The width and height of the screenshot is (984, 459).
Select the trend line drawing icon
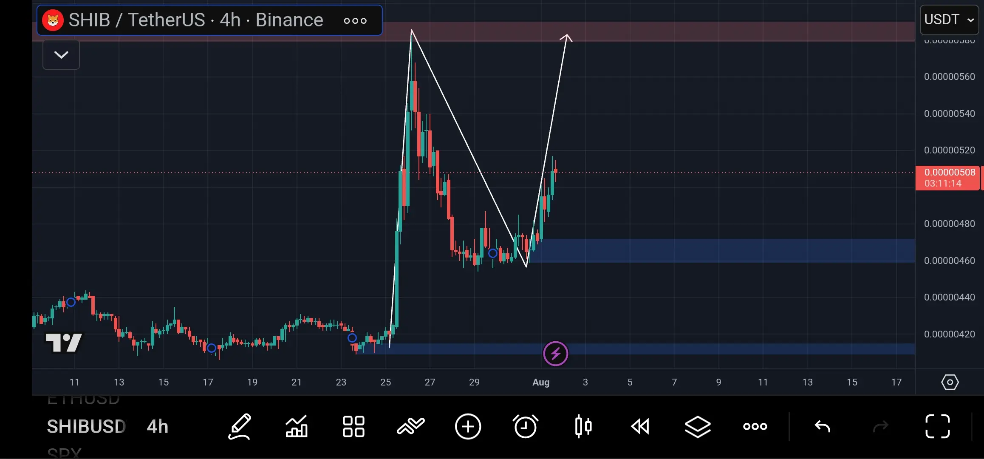coord(410,426)
